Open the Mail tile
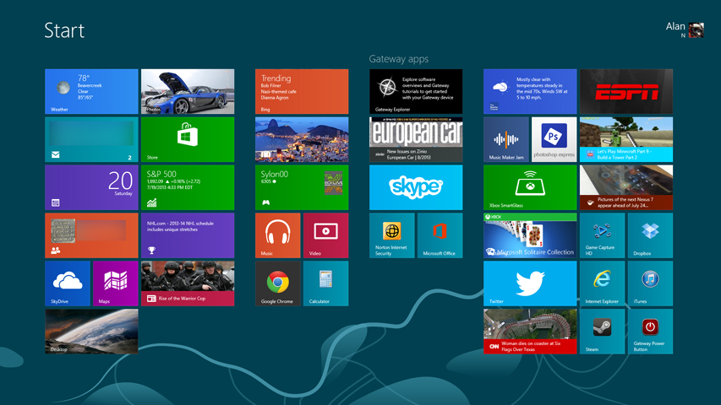This screenshot has width=721, height=405. pos(91,139)
